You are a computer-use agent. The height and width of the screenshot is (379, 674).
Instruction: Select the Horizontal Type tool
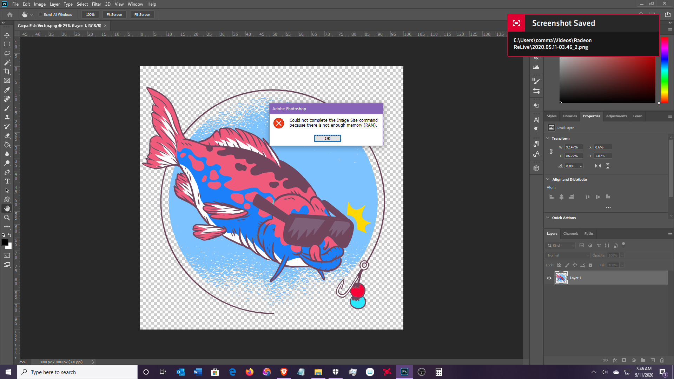[x=7, y=181]
